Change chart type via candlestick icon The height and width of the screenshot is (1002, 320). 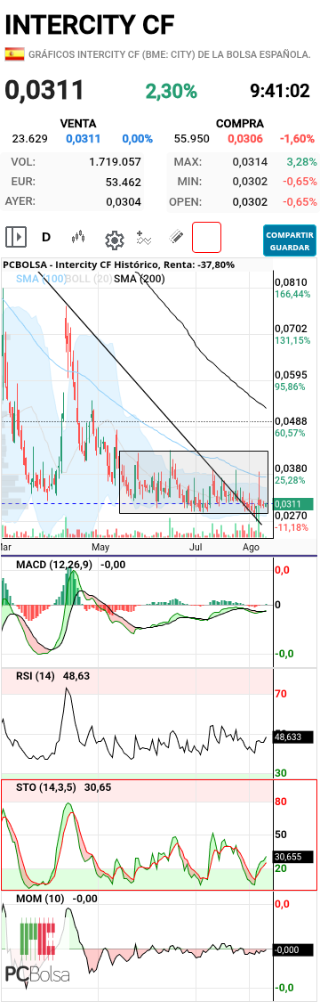point(78,238)
